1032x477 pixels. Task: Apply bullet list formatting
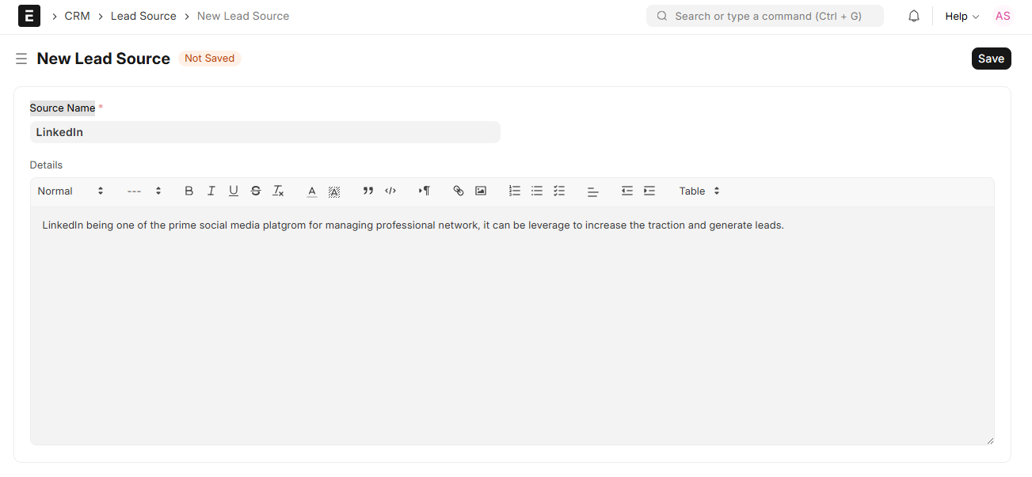click(537, 191)
